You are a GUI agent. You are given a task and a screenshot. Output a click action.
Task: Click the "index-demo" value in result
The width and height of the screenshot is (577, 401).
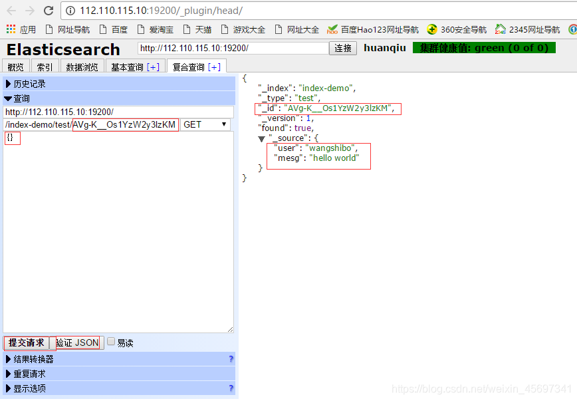pyautogui.click(x=326, y=88)
